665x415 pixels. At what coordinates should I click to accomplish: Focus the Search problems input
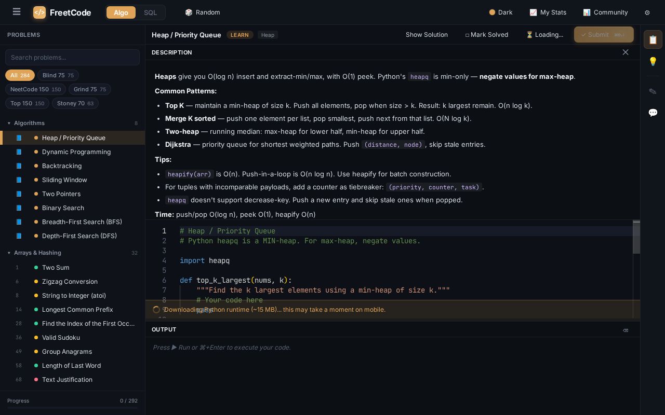pyautogui.click(x=72, y=57)
